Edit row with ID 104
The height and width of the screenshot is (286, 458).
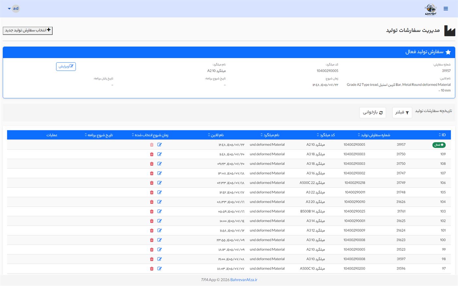point(160,202)
